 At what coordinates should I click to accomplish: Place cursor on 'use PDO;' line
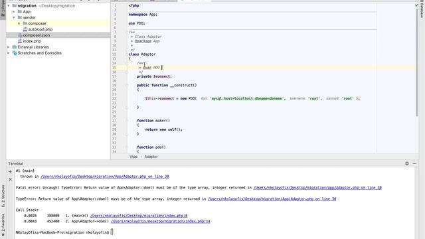(137, 24)
